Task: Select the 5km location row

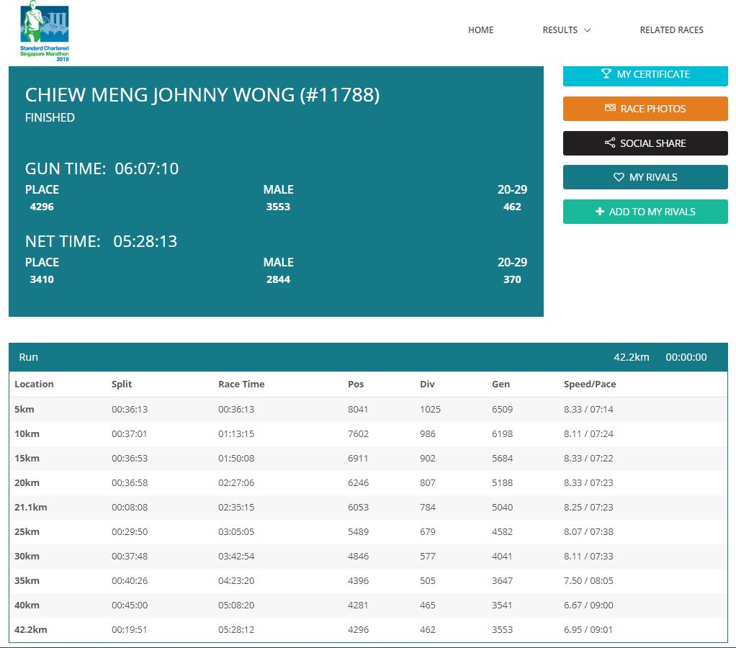Action: [x=369, y=409]
